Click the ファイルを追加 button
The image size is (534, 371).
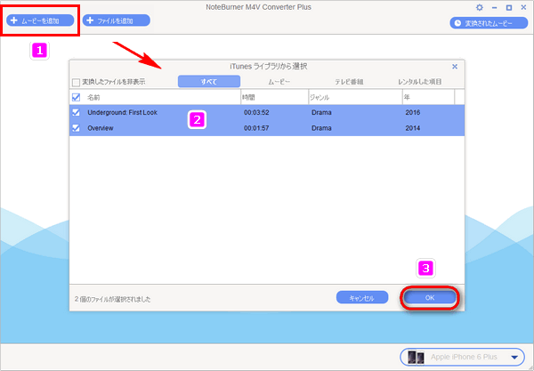(116, 20)
